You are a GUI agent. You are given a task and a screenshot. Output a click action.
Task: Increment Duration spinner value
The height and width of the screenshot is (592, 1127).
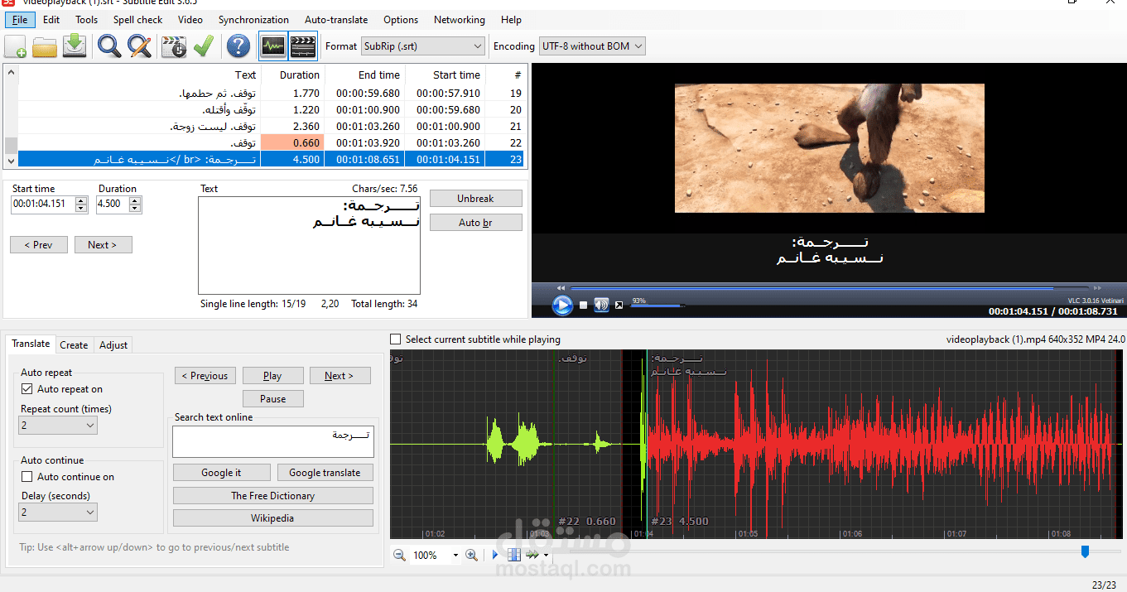pyautogui.click(x=135, y=201)
